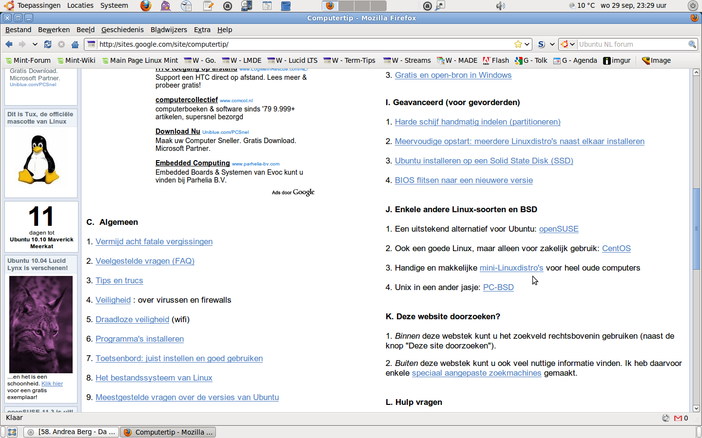This screenshot has height=438, width=702.
Task: Follow the 'Tips en trucs' link
Action: pos(119,281)
